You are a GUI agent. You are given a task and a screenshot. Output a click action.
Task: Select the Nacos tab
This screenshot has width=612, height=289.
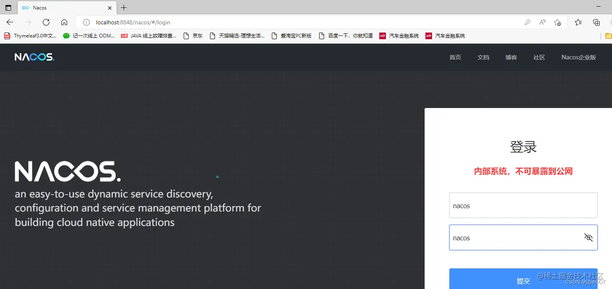67,8
